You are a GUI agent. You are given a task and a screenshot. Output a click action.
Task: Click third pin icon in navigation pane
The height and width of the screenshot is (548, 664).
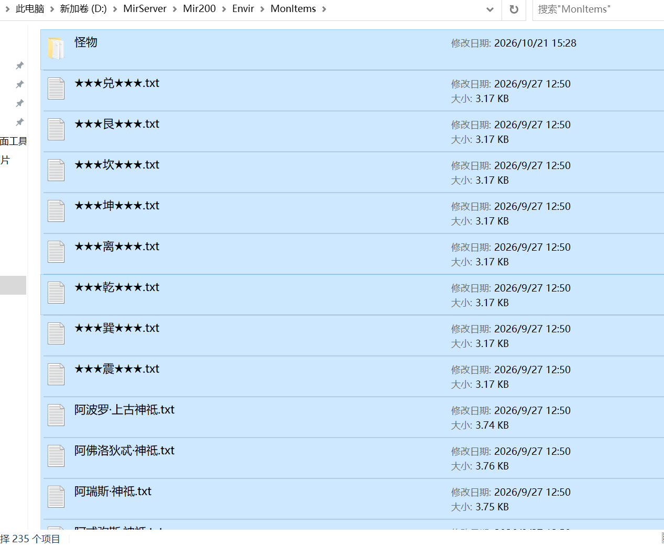20,103
